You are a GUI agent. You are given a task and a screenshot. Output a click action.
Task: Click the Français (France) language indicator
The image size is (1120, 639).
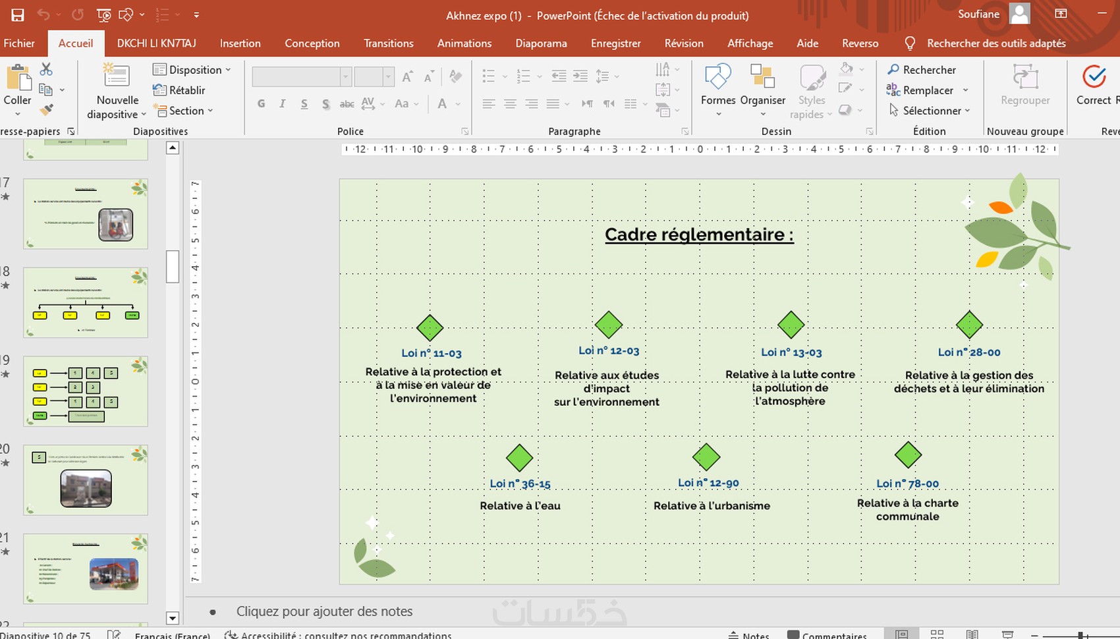172,636
